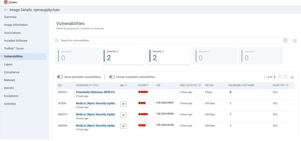Open the TruRisk Score sidebar item

(x=14, y=49)
